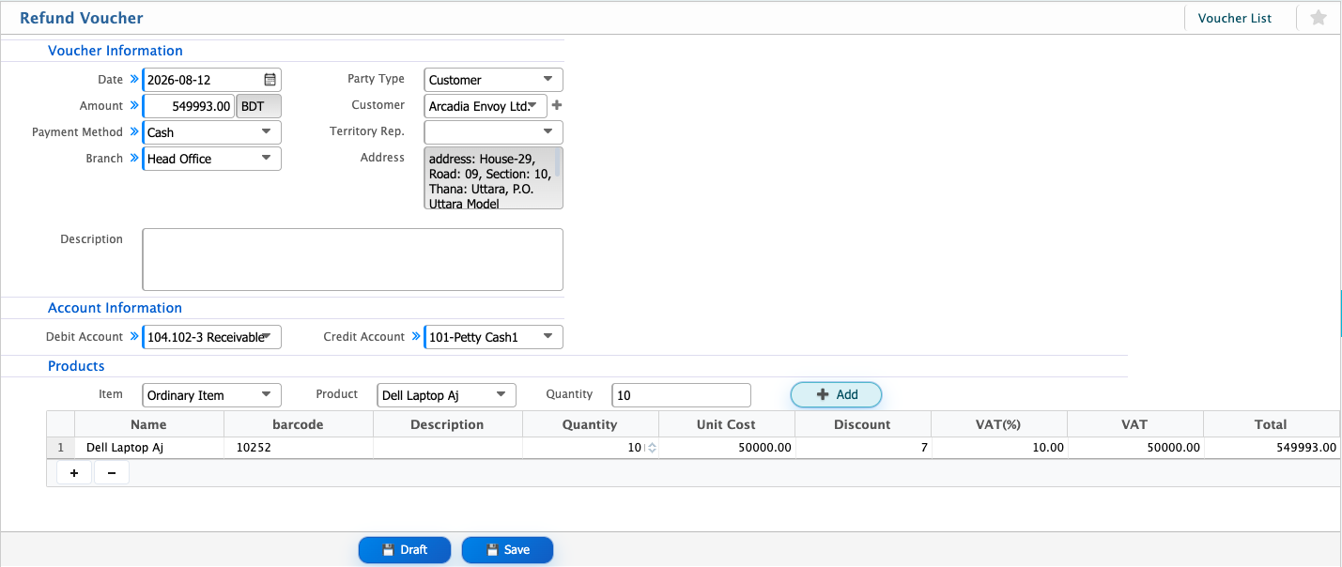Open Voucher List
Screen dimensions: 1342x567
[1234, 18]
